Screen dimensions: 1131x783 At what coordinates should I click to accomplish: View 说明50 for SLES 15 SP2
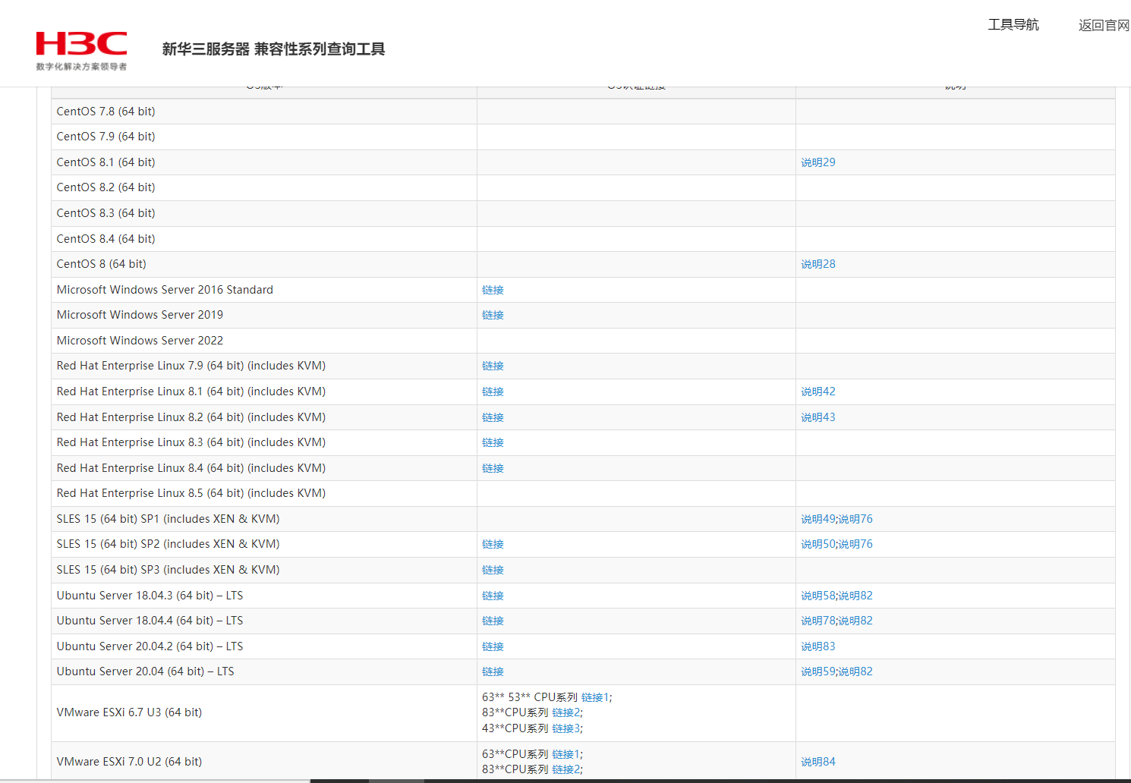click(x=818, y=544)
